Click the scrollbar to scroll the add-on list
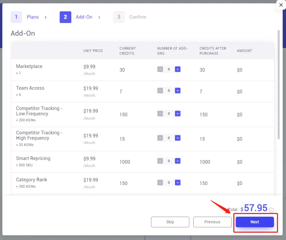The height and width of the screenshot is (240, 286). [x=279, y=83]
